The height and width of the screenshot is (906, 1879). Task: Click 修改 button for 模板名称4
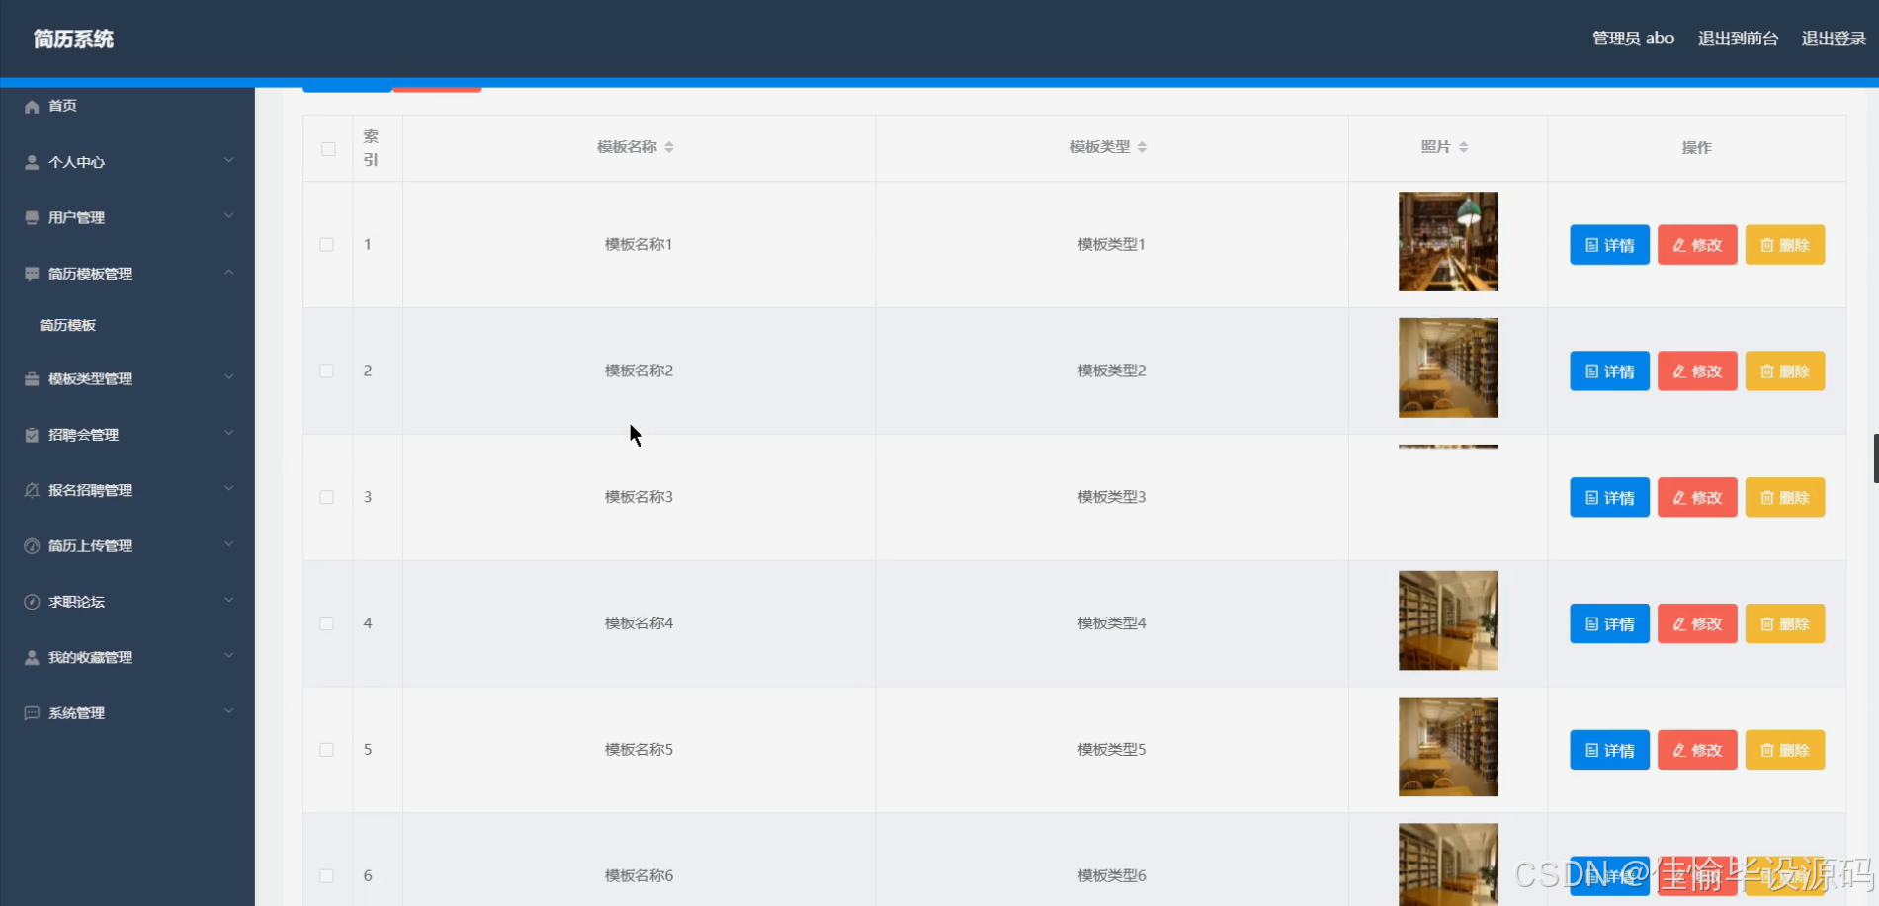coord(1697,624)
